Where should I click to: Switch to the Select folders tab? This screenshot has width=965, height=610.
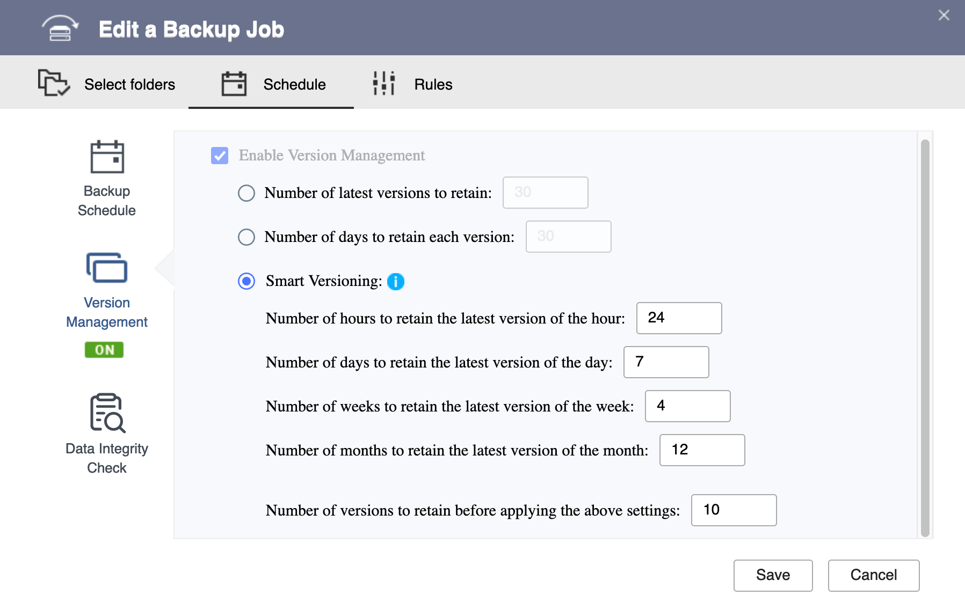tap(129, 84)
